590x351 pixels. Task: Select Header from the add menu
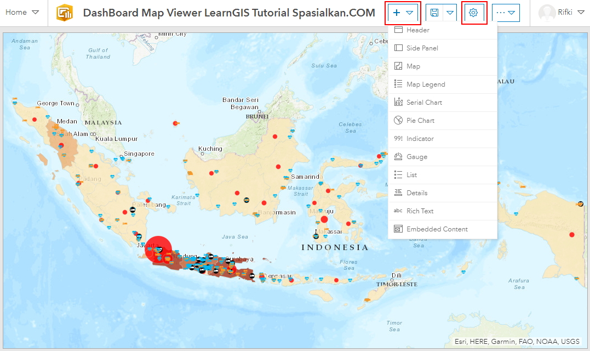443,30
